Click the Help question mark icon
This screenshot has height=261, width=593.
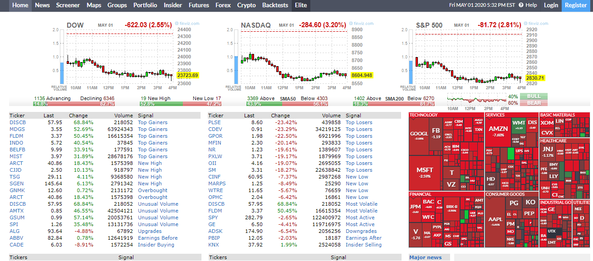(x=521, y=5)
